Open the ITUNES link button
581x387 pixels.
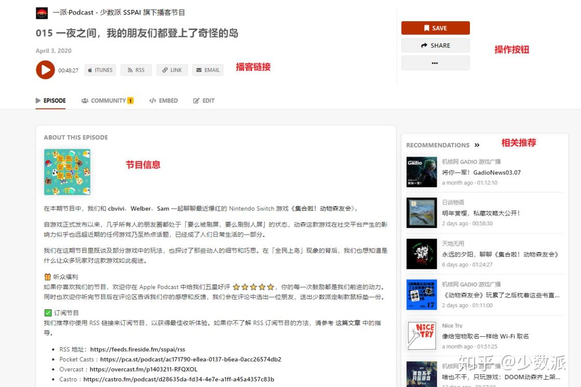point(100,70)
